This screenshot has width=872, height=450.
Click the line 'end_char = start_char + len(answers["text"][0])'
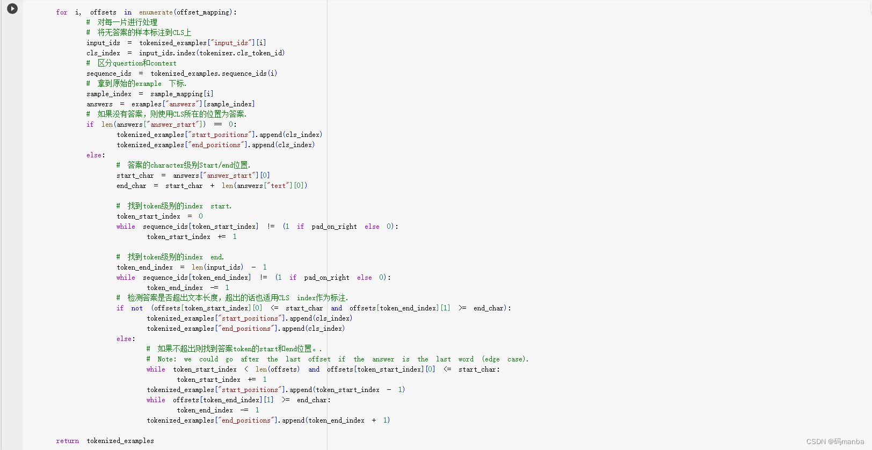[x=212, y=186]
